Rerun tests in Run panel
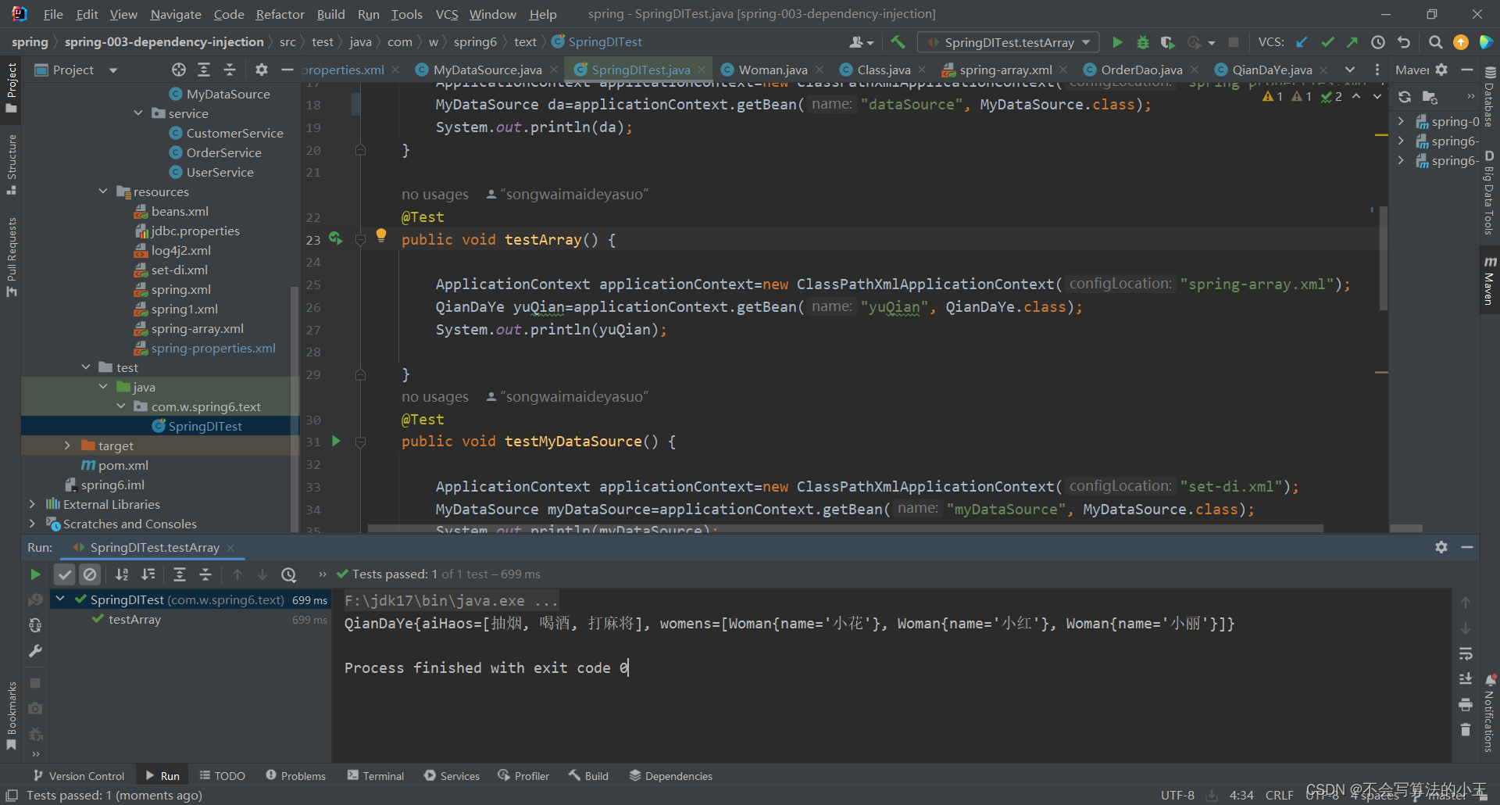The width and height of the screenshot is (1500, 805). pos(35,574)
